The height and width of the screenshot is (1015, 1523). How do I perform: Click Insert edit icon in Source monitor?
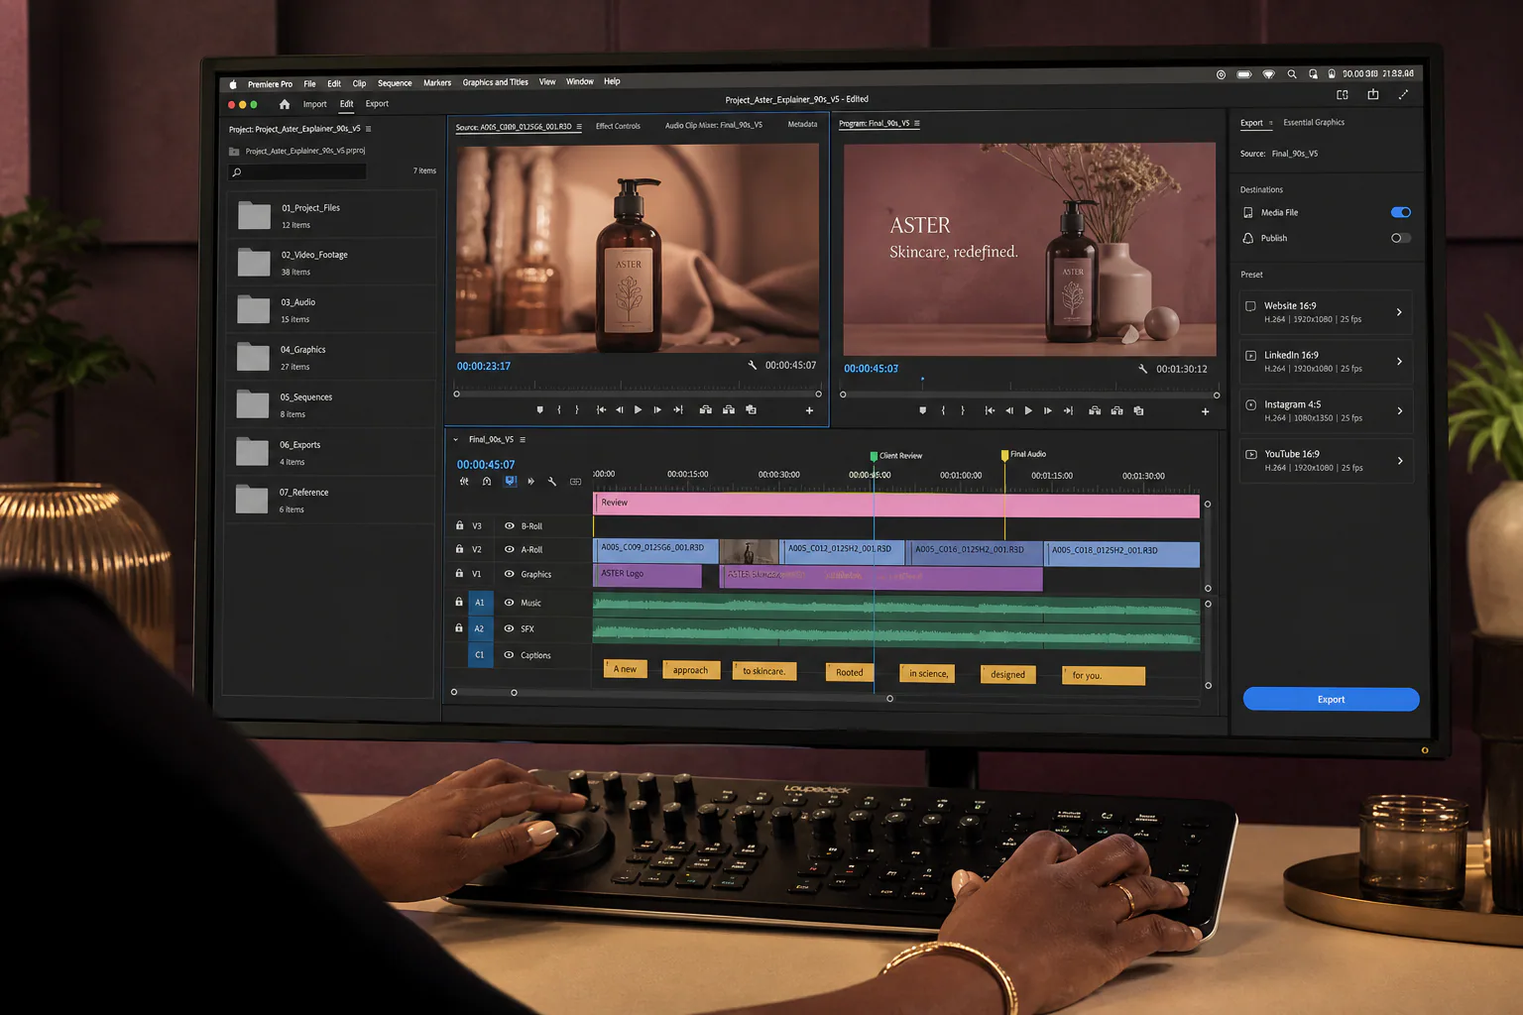click(706, 409)
